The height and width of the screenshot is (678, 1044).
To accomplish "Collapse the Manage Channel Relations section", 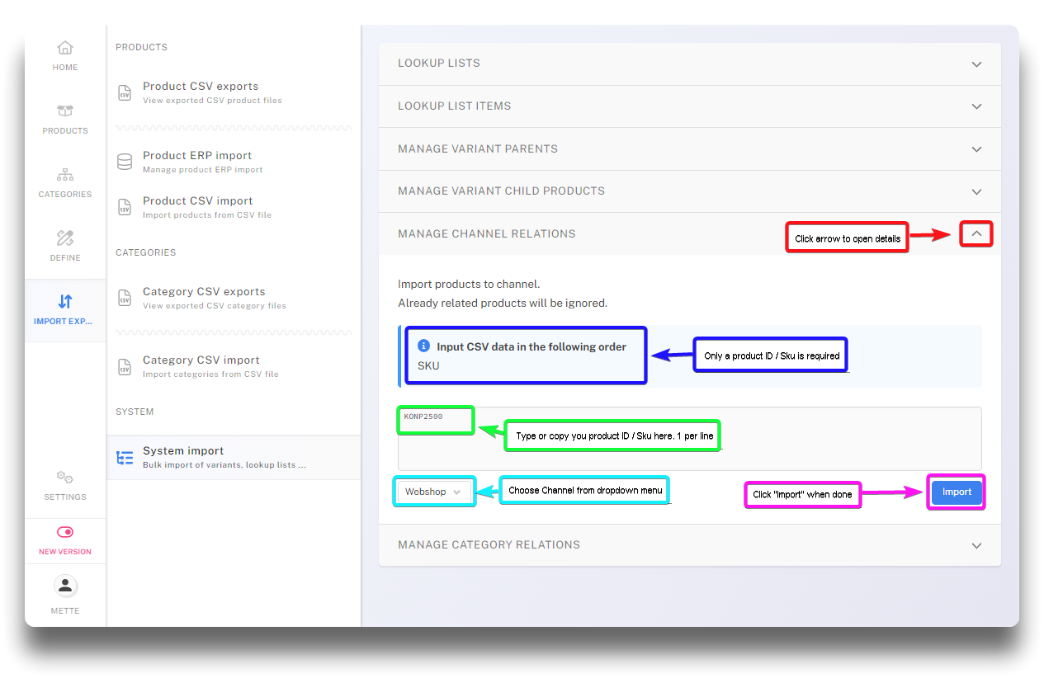I will [976, 234].
